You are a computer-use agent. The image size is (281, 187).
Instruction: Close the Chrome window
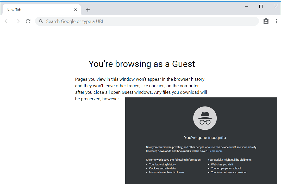click(x=276, y=7)
